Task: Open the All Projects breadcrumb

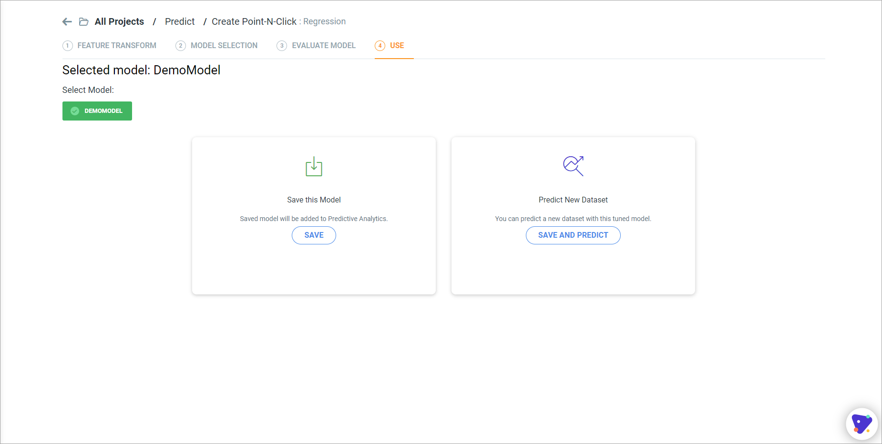Action: [119, 21]
